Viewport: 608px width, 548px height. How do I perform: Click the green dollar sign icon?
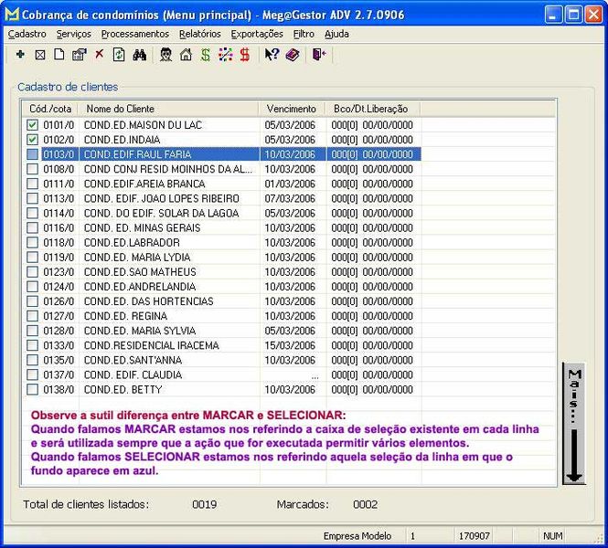(206, 55)
